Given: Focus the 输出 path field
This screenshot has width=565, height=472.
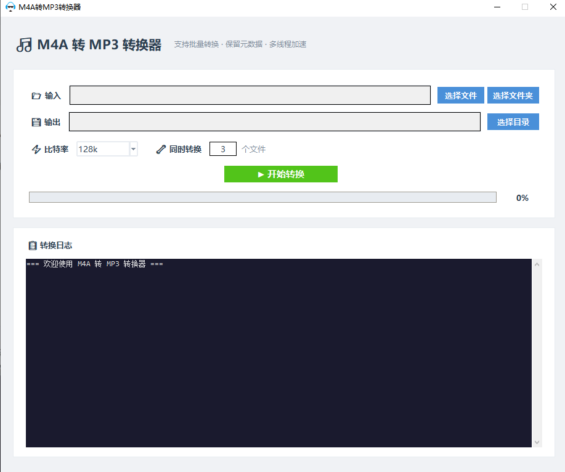Looking at the screenshot, I should [x=275, y=122].
